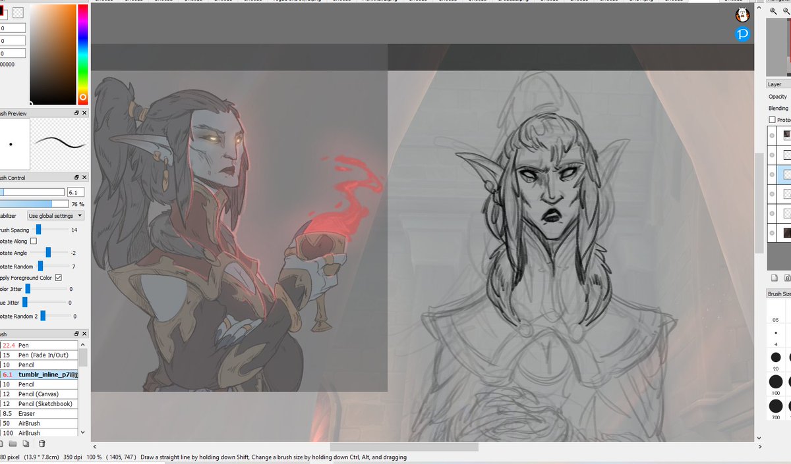Add a new layer using the blank page icon
Image resolution: width=791 pixels, height=464 pixels.
(775, 278)
